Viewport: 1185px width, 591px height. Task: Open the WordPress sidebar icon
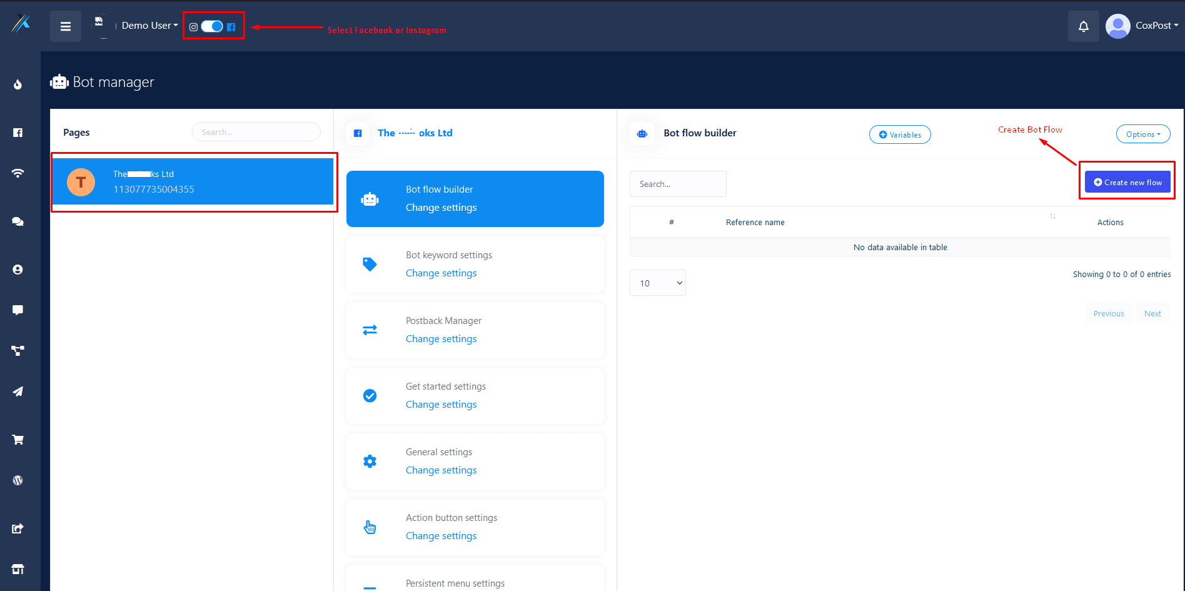(18, 480)
